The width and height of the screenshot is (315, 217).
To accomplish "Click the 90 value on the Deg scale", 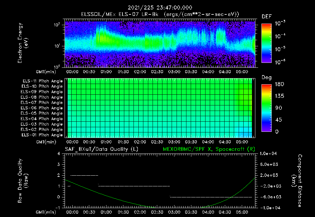I will coord(279,108).
